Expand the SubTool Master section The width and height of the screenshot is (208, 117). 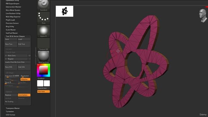12,33
